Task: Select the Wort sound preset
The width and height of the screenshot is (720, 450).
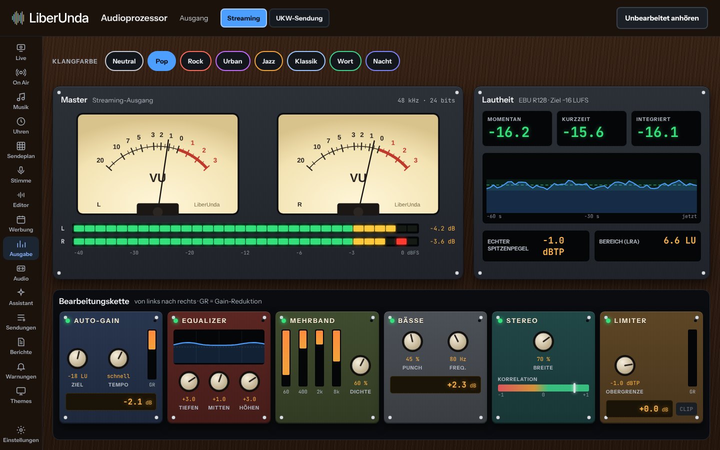Action: [x=345, y=61]
